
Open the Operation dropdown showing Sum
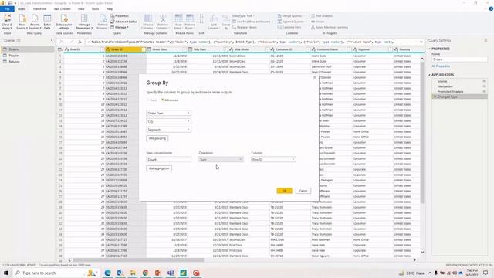(221, 159)
